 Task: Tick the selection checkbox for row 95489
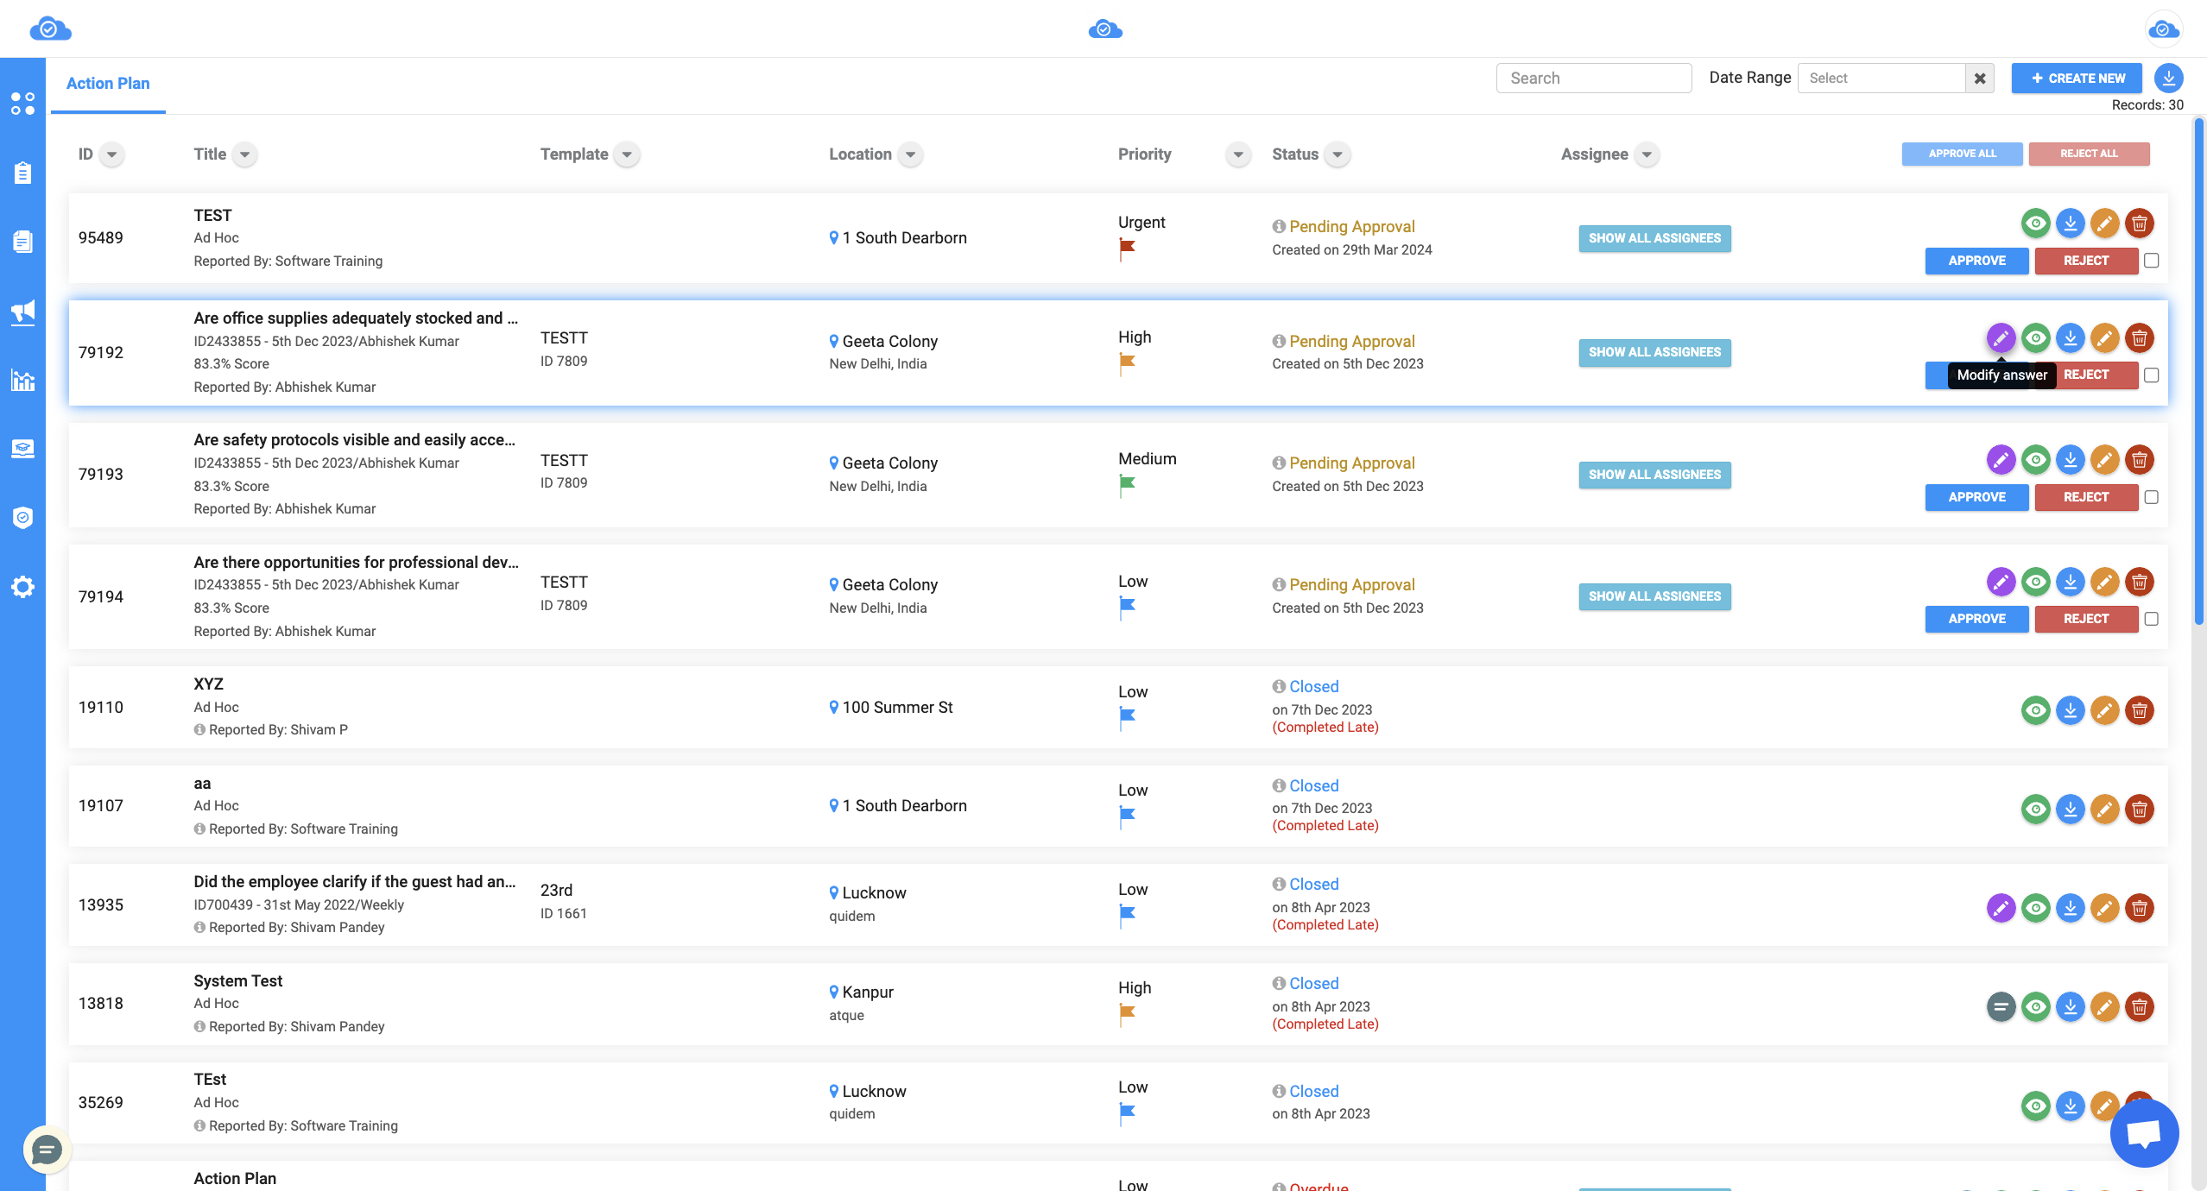[x=2151, y=261]
